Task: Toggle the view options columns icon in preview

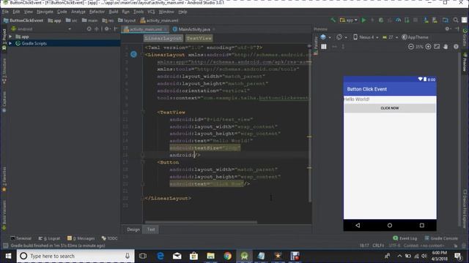Action: pos(324,47)
